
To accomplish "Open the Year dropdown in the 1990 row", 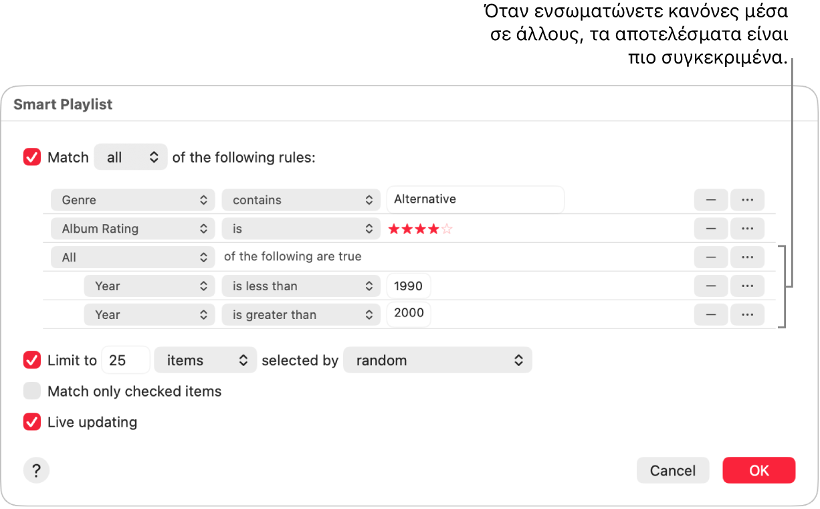I will (x=150, y=286).
